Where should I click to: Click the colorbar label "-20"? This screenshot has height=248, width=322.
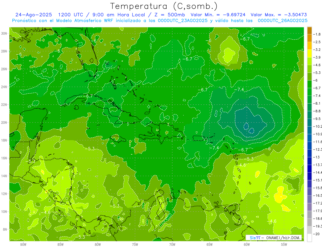pos(316,234)
